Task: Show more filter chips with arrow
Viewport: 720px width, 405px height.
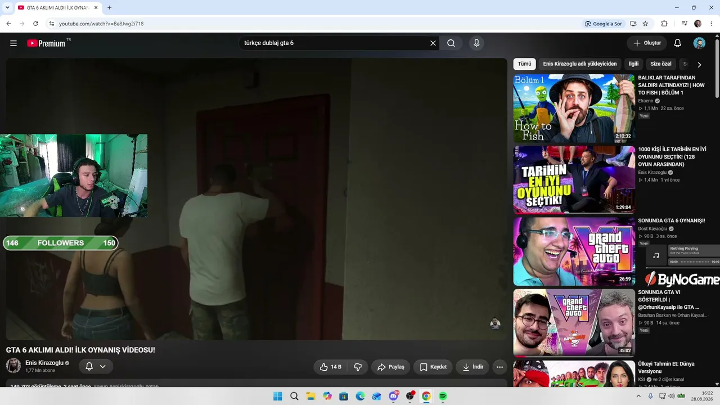Action: pos(699,65)
